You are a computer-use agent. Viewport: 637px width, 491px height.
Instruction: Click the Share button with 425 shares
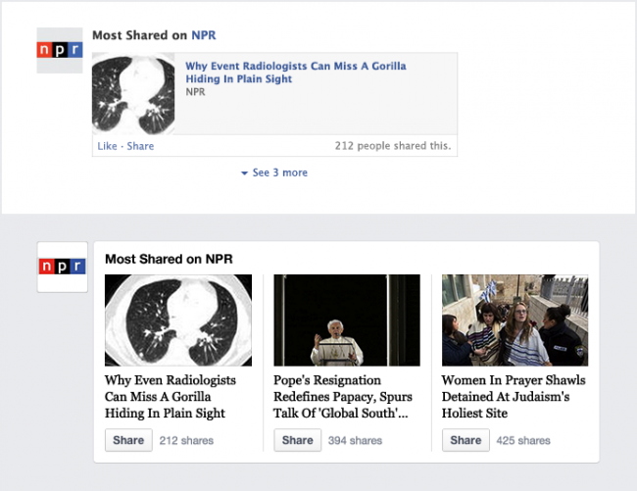coord(465,440)
